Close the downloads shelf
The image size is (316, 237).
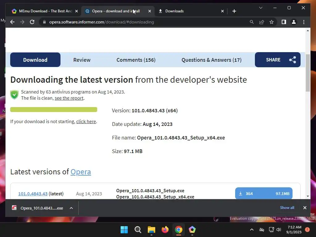(x=305, y=208)
